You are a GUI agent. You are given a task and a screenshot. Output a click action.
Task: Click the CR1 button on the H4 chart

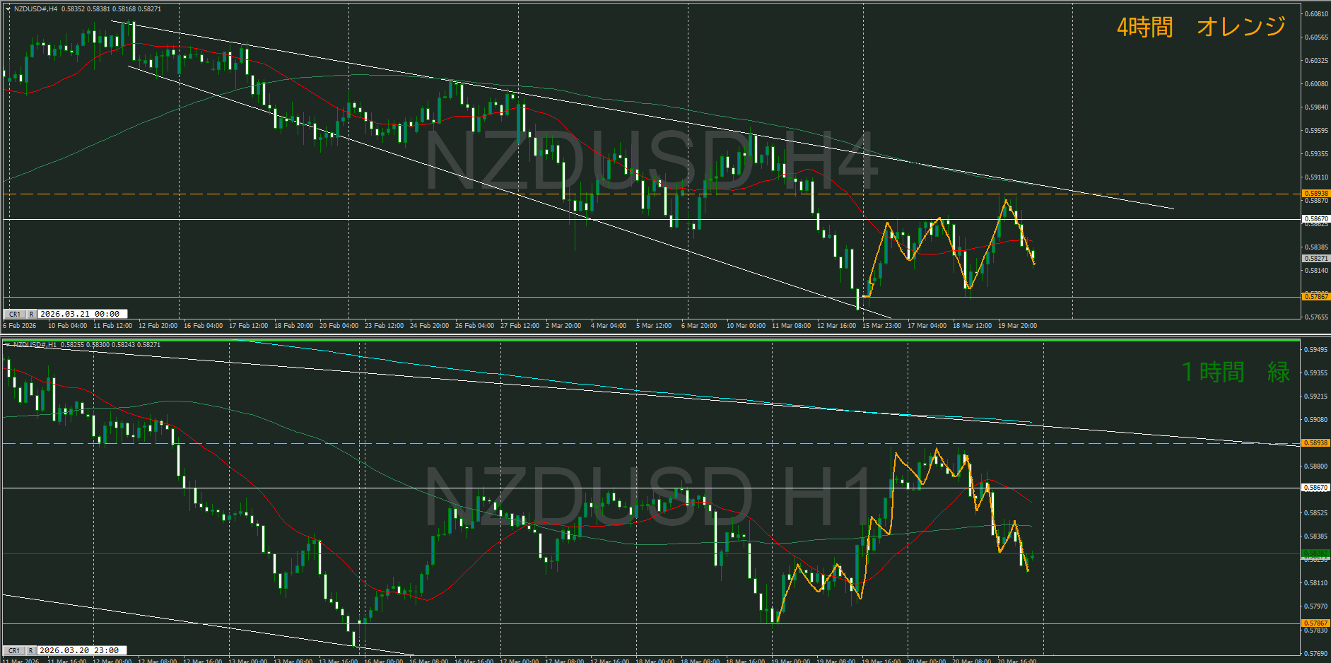(14, 314)
